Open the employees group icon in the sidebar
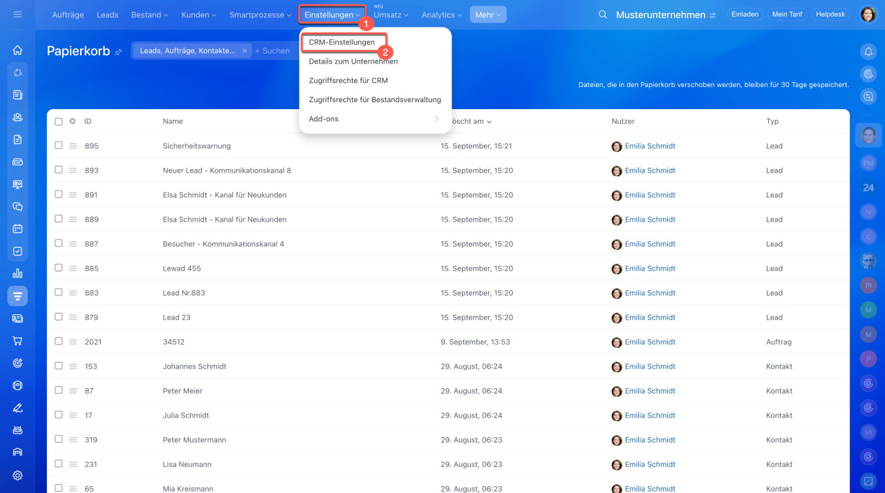Viewport: 885px width, 493px height. click(x=18, y=117)
